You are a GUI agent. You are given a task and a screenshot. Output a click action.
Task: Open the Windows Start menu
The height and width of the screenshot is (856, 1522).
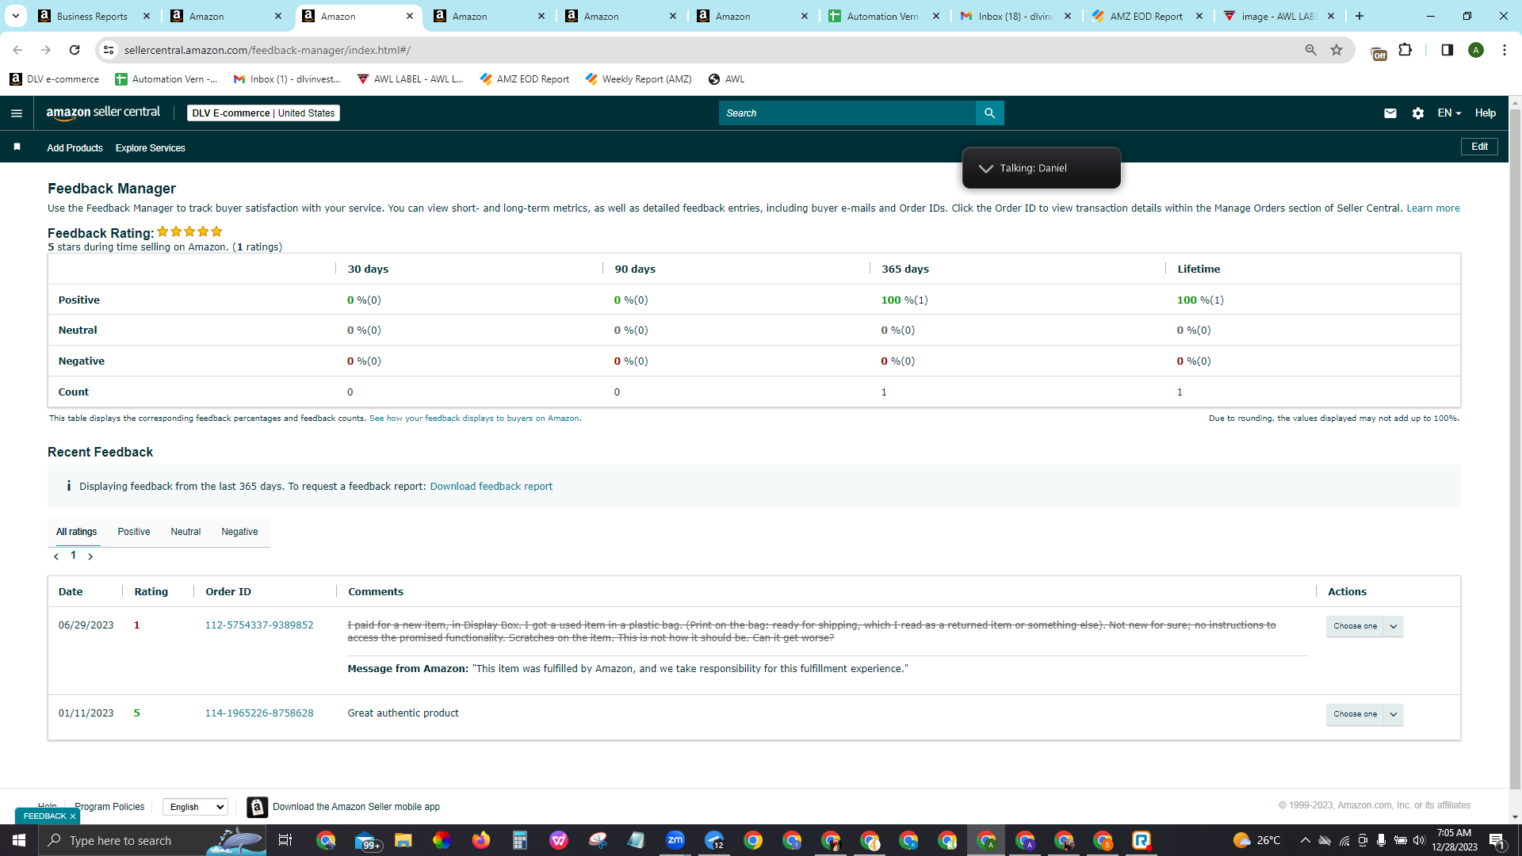coord(19,840)
